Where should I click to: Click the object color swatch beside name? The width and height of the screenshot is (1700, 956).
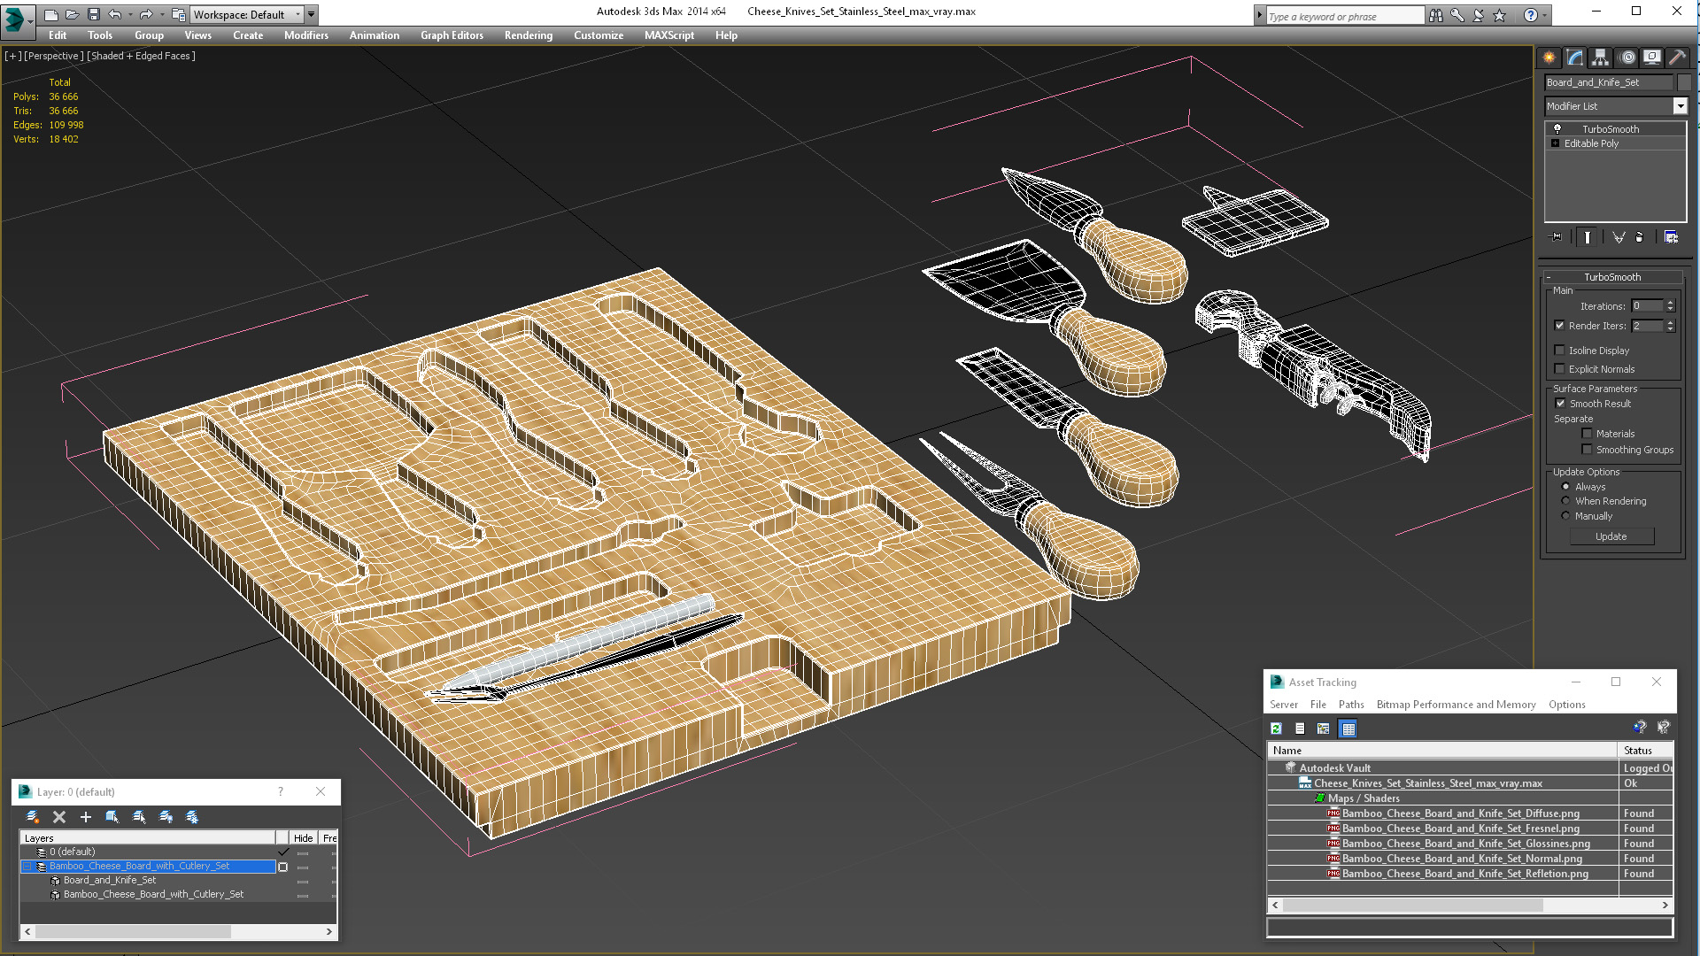pos(1683,81)
